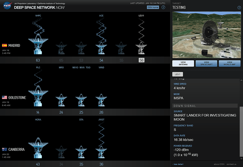The image size is (243, 167).
Task: Click the MVN spacecraft label
Action: 82,68
